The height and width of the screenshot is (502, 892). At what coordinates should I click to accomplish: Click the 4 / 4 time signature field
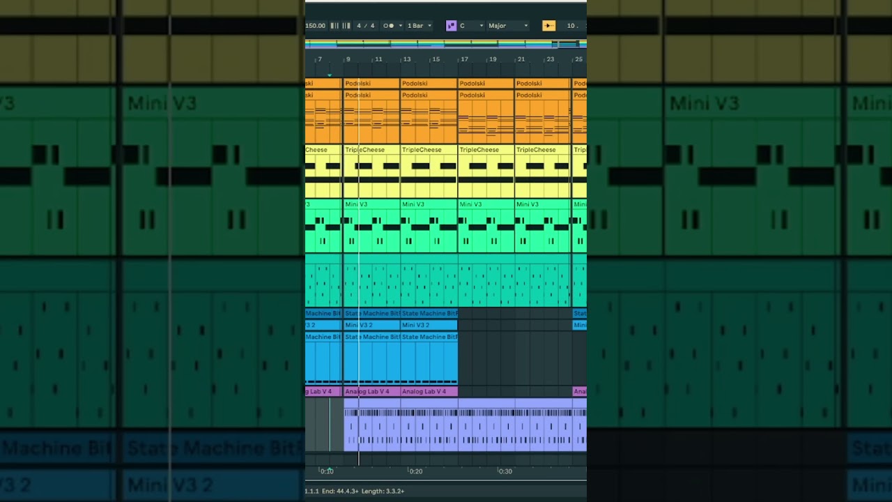click(x=366, y=26)
